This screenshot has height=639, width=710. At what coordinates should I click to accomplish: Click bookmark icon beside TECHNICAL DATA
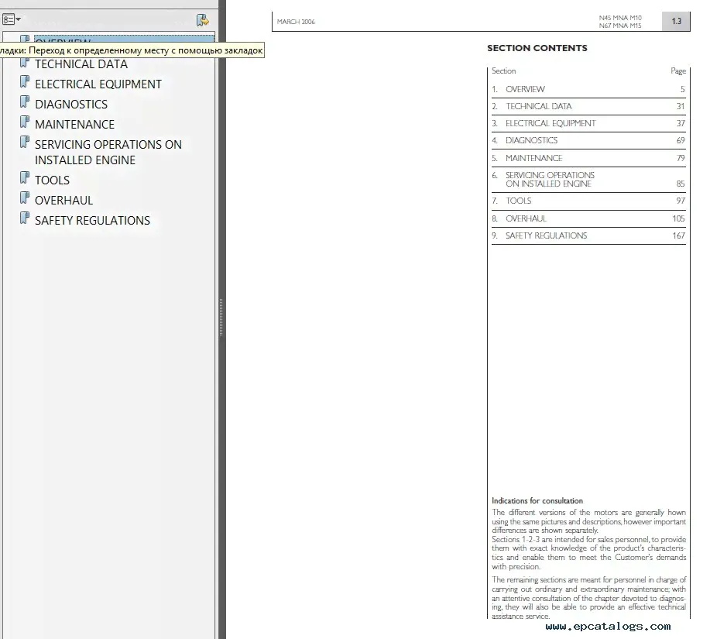tap(25, 63)
